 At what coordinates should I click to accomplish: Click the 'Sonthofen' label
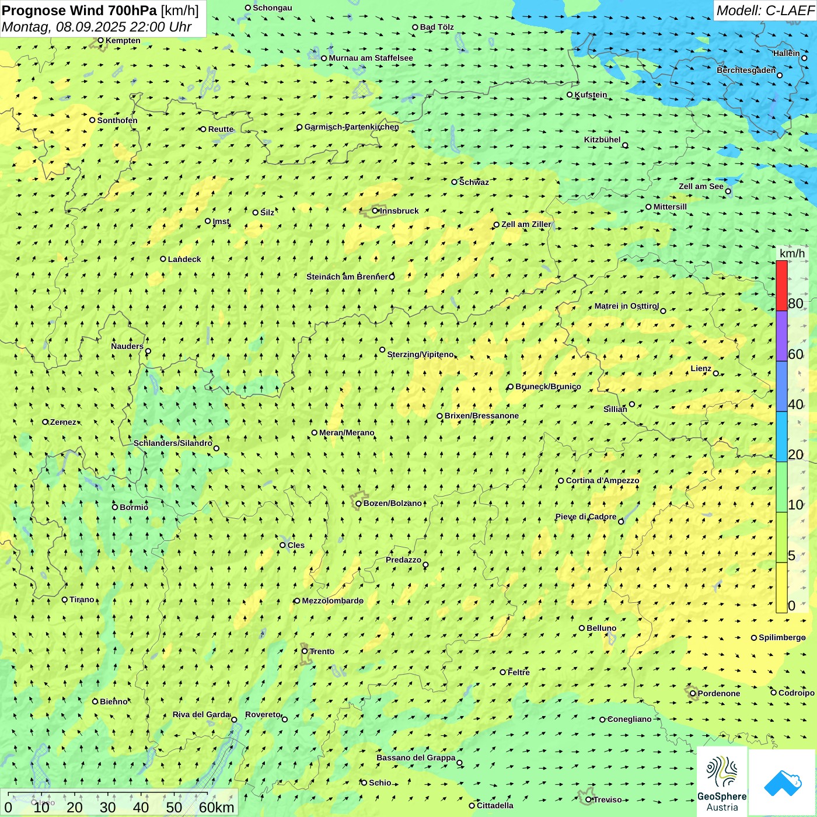pyautogui.click(x=117, y=120)
